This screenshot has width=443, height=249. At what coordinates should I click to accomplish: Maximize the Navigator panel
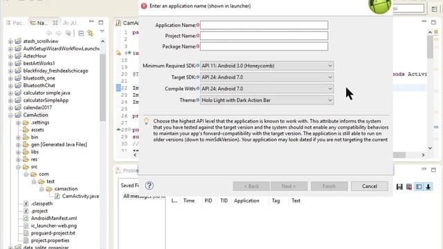pos(101,22)
